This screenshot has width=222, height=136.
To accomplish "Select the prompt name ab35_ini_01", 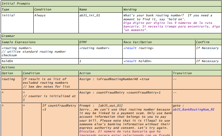I will pos(90,15).
